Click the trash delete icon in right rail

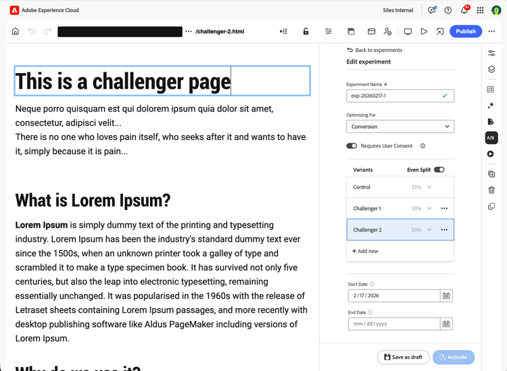click(x=491, y=190)
